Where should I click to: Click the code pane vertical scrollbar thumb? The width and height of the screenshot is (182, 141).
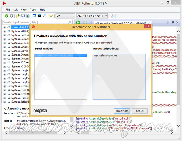click(178, 70)
